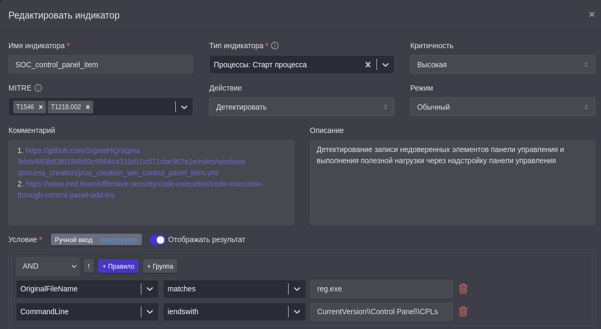Click the indicator name input field
This screenshot has width=601, height=329.
(x=101, y=65)
